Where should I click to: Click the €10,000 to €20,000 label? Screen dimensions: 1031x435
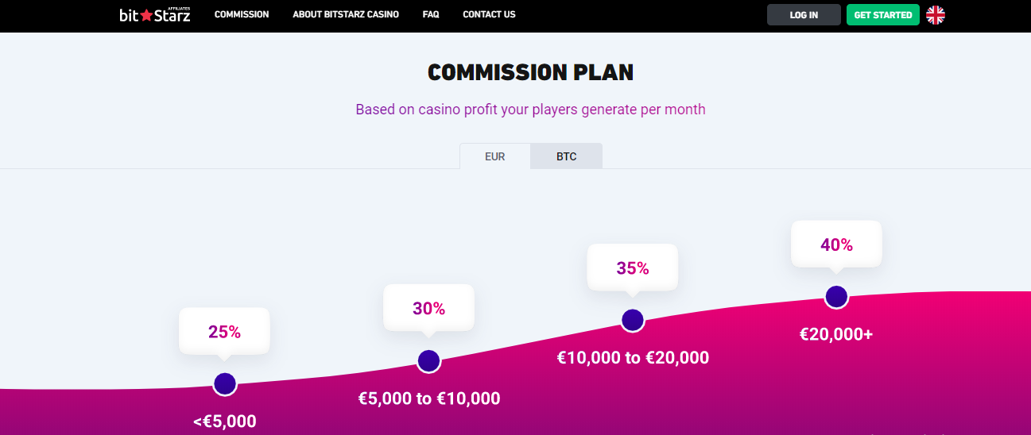pos(633,358)
